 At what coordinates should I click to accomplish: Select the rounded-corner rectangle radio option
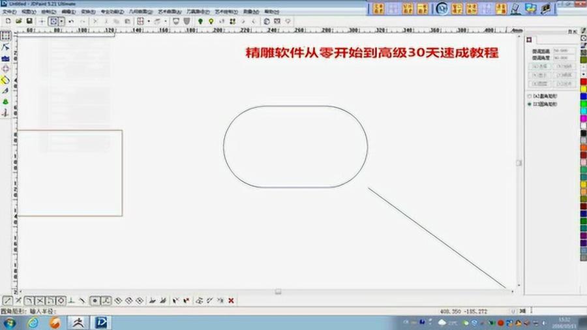(529, 104)
